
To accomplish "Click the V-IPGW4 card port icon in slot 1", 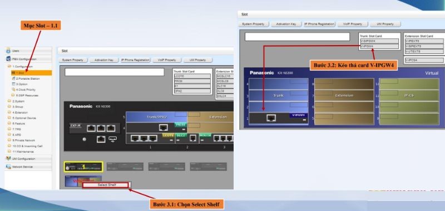I will pos(271,118).
